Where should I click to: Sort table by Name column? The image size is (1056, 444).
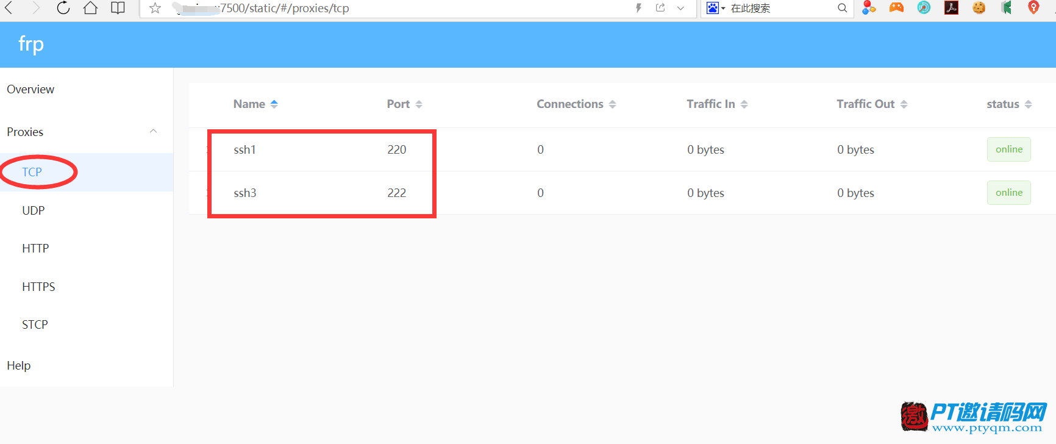pyautogui.click(x=255, y=104)
